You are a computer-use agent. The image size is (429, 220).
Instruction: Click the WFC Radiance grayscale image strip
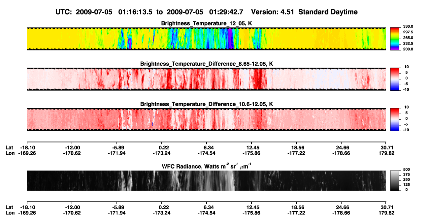[x=206, y=181]
